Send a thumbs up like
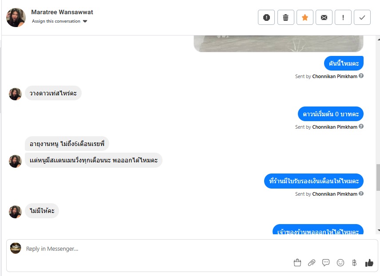 (x=369, y=263)
